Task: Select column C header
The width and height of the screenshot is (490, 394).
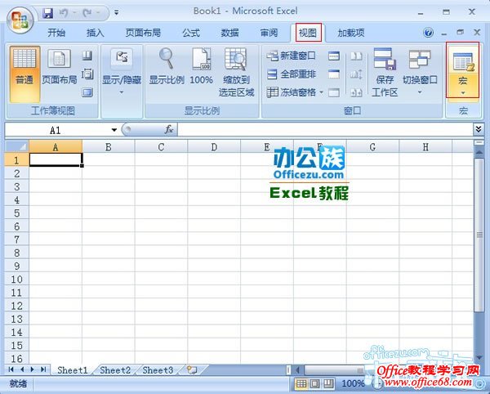Action: 161,146
